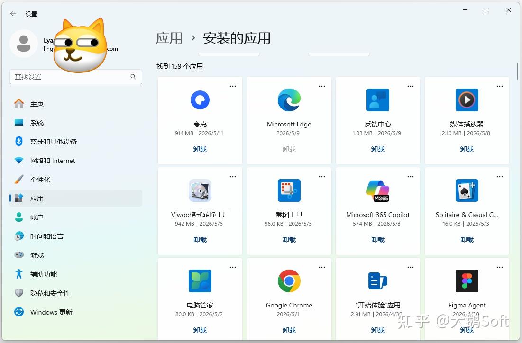
Task: Click the Microsoft 365 Copilot icon
Action: click(x=378, y=190)
